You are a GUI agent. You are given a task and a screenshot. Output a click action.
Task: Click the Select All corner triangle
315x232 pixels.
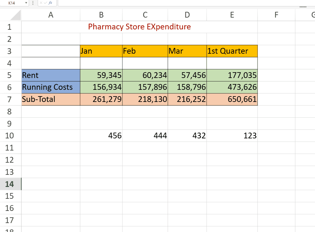pyautogui.click(x=15, y=15)
